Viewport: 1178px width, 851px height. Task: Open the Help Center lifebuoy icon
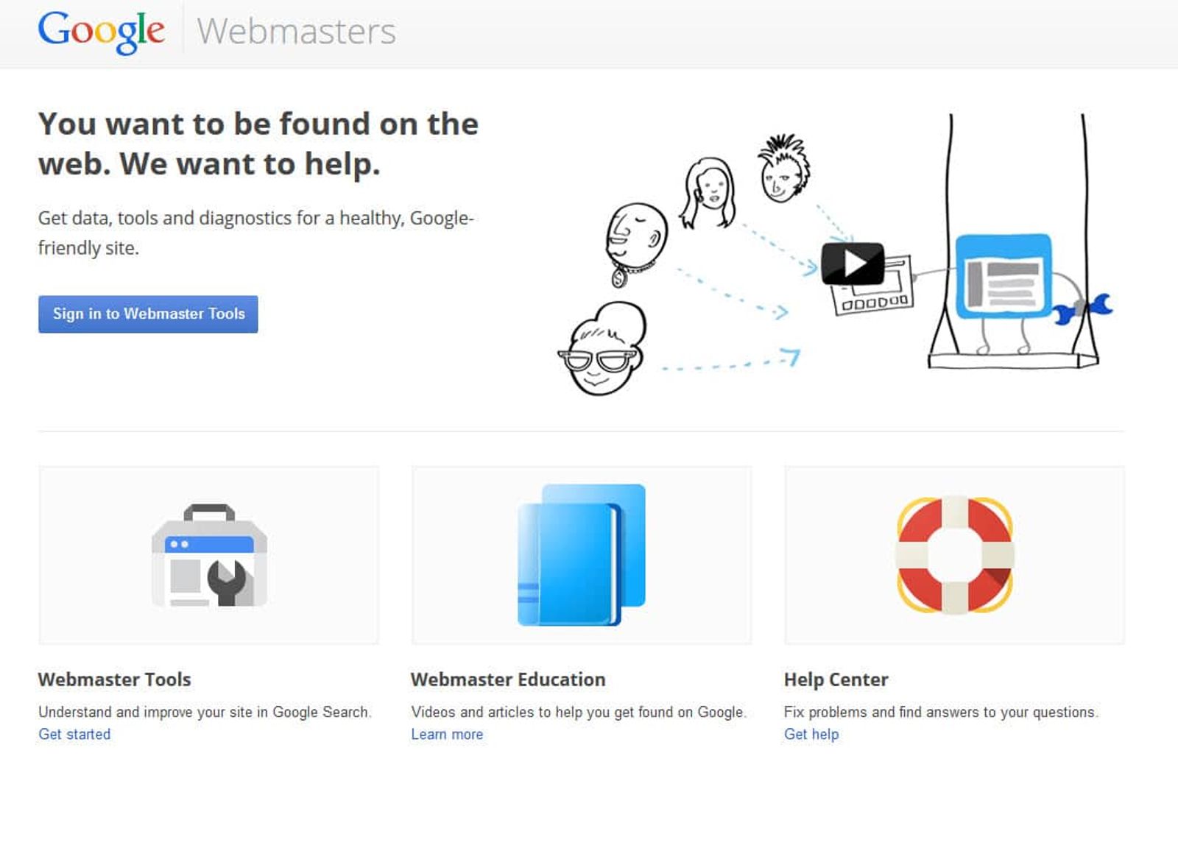point(955,555)
